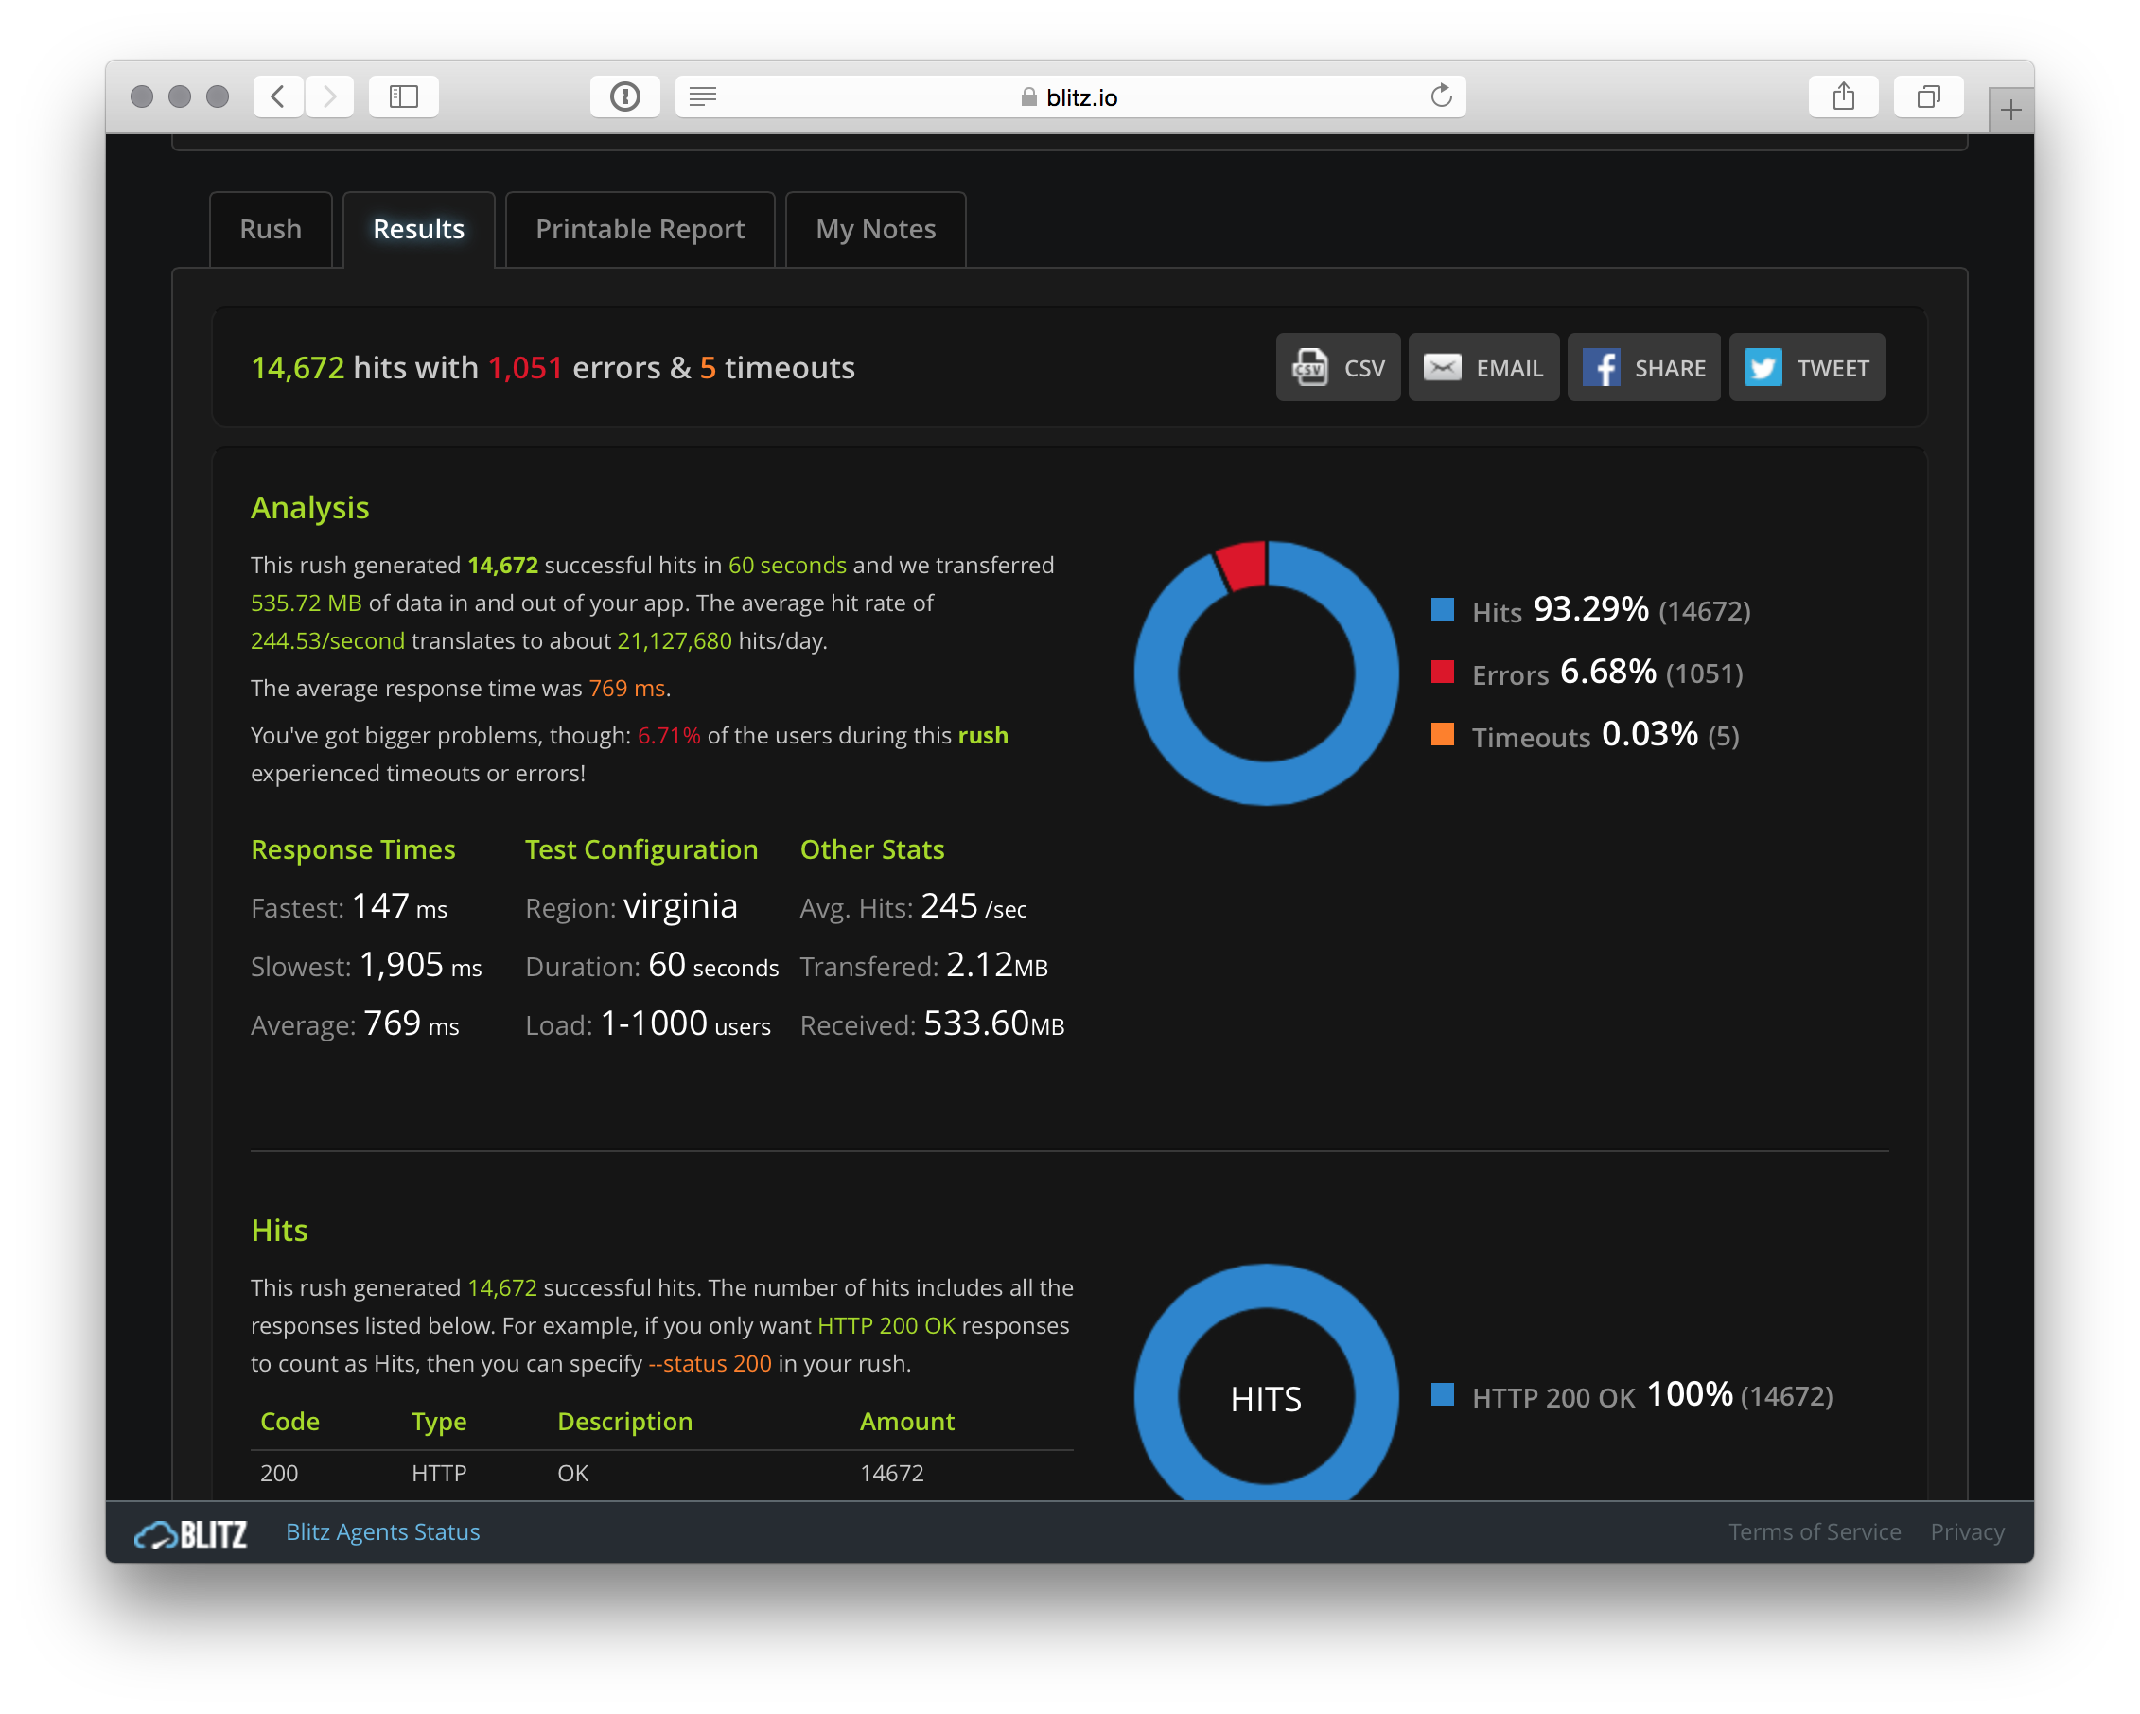Open Reader view icon in address bar
Image resolution: width=2140 pixels, height=1714 pixels.
coord(703,96)
